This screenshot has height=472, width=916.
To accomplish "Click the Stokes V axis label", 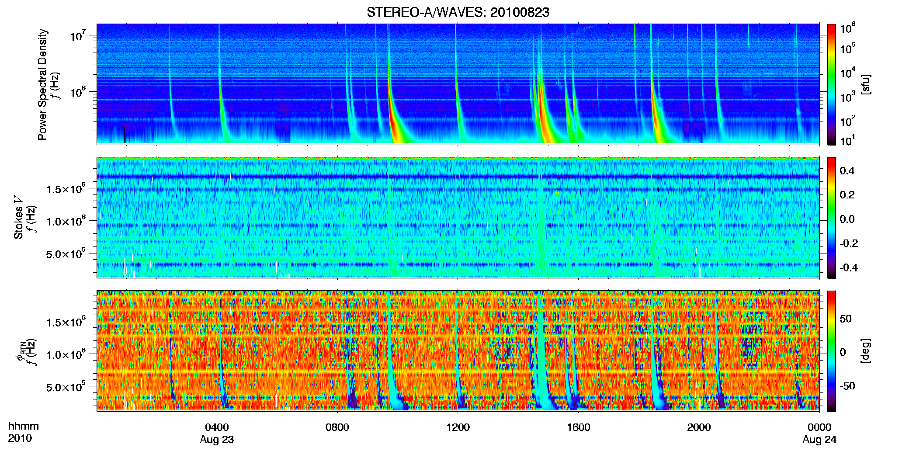I will (18, 217).
